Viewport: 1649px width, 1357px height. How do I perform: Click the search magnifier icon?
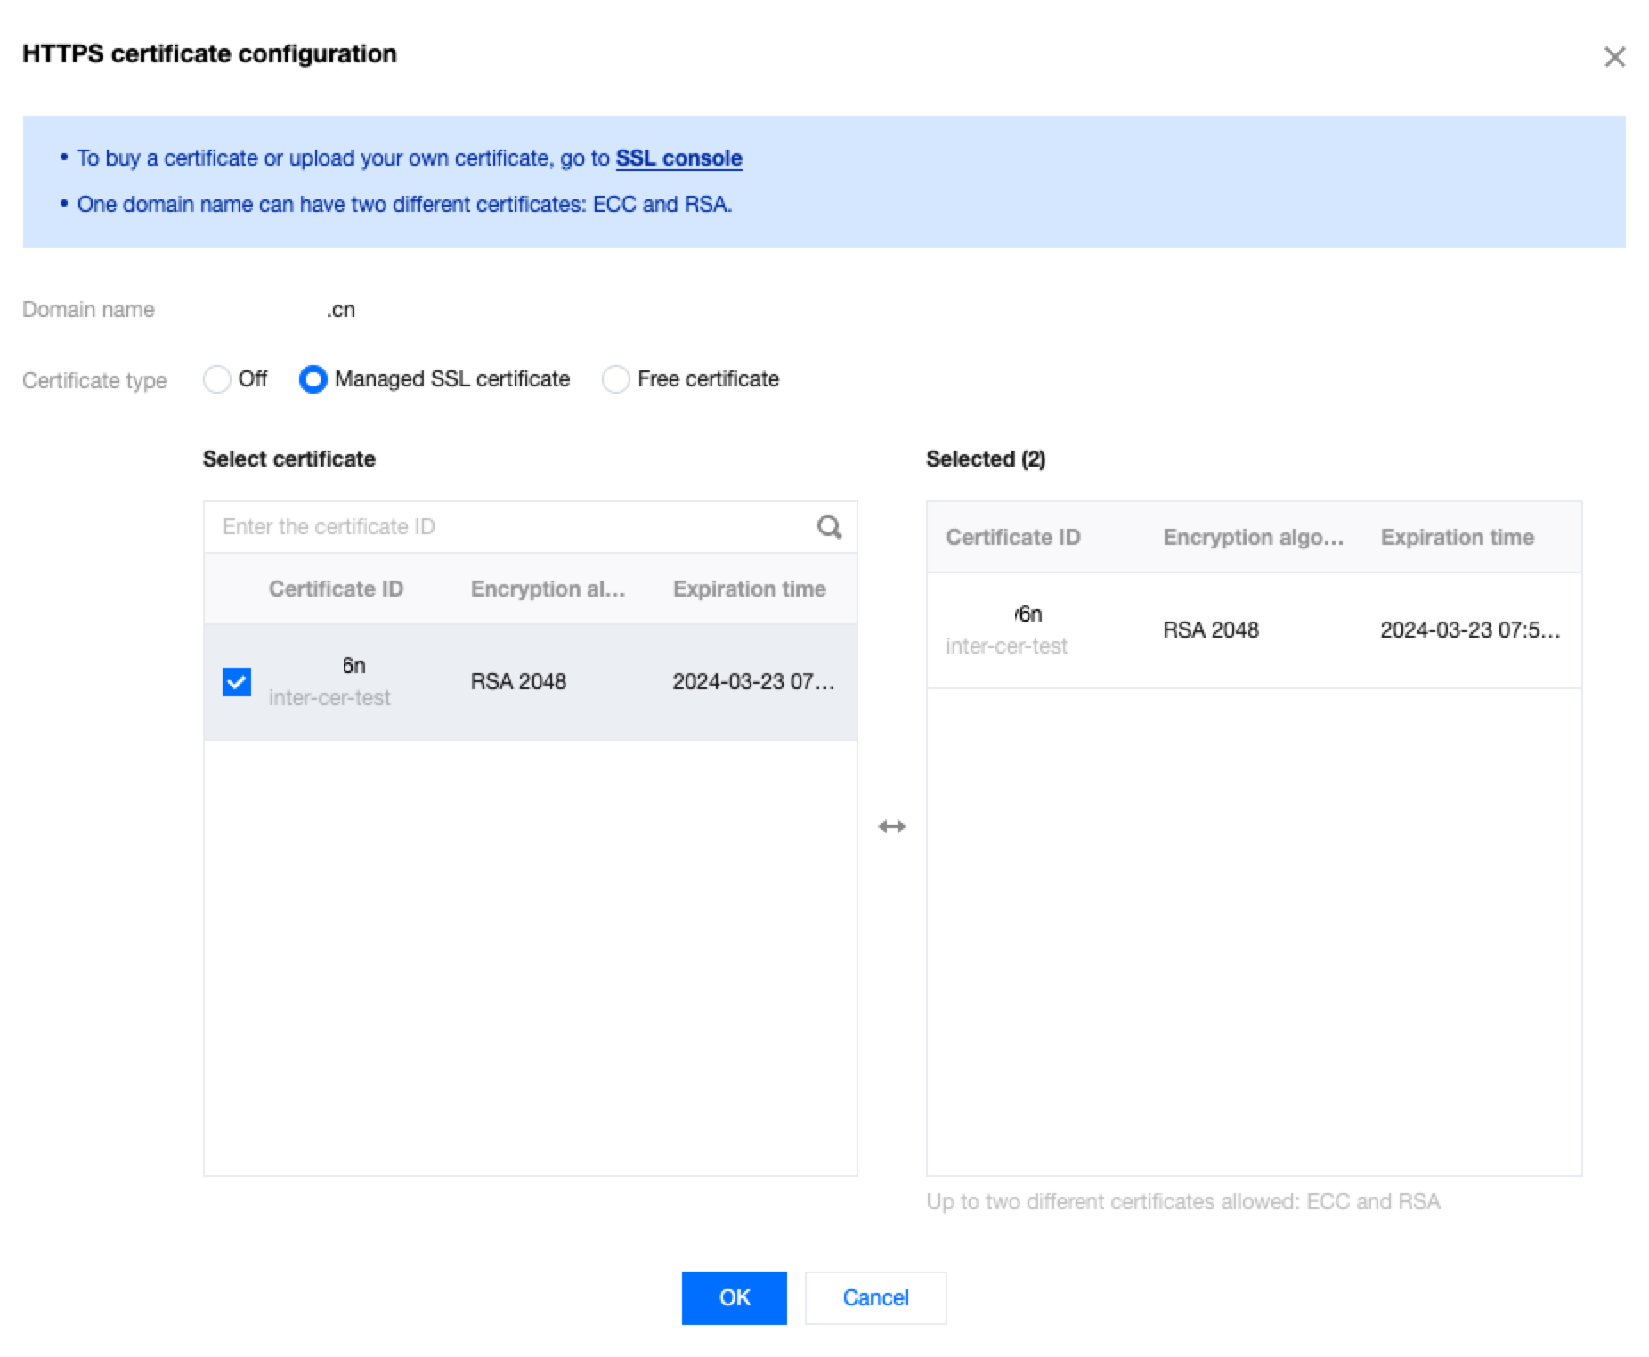click(829, 527)
